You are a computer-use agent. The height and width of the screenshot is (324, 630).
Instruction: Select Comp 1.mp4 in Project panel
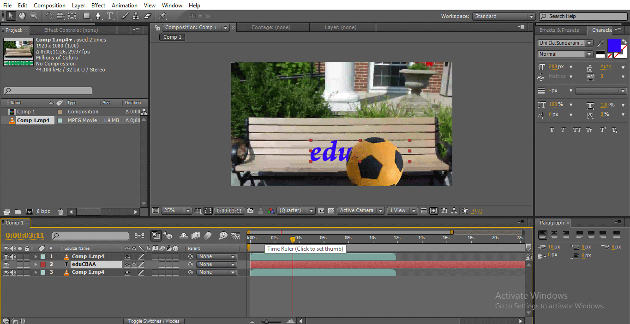pos(33,120)
